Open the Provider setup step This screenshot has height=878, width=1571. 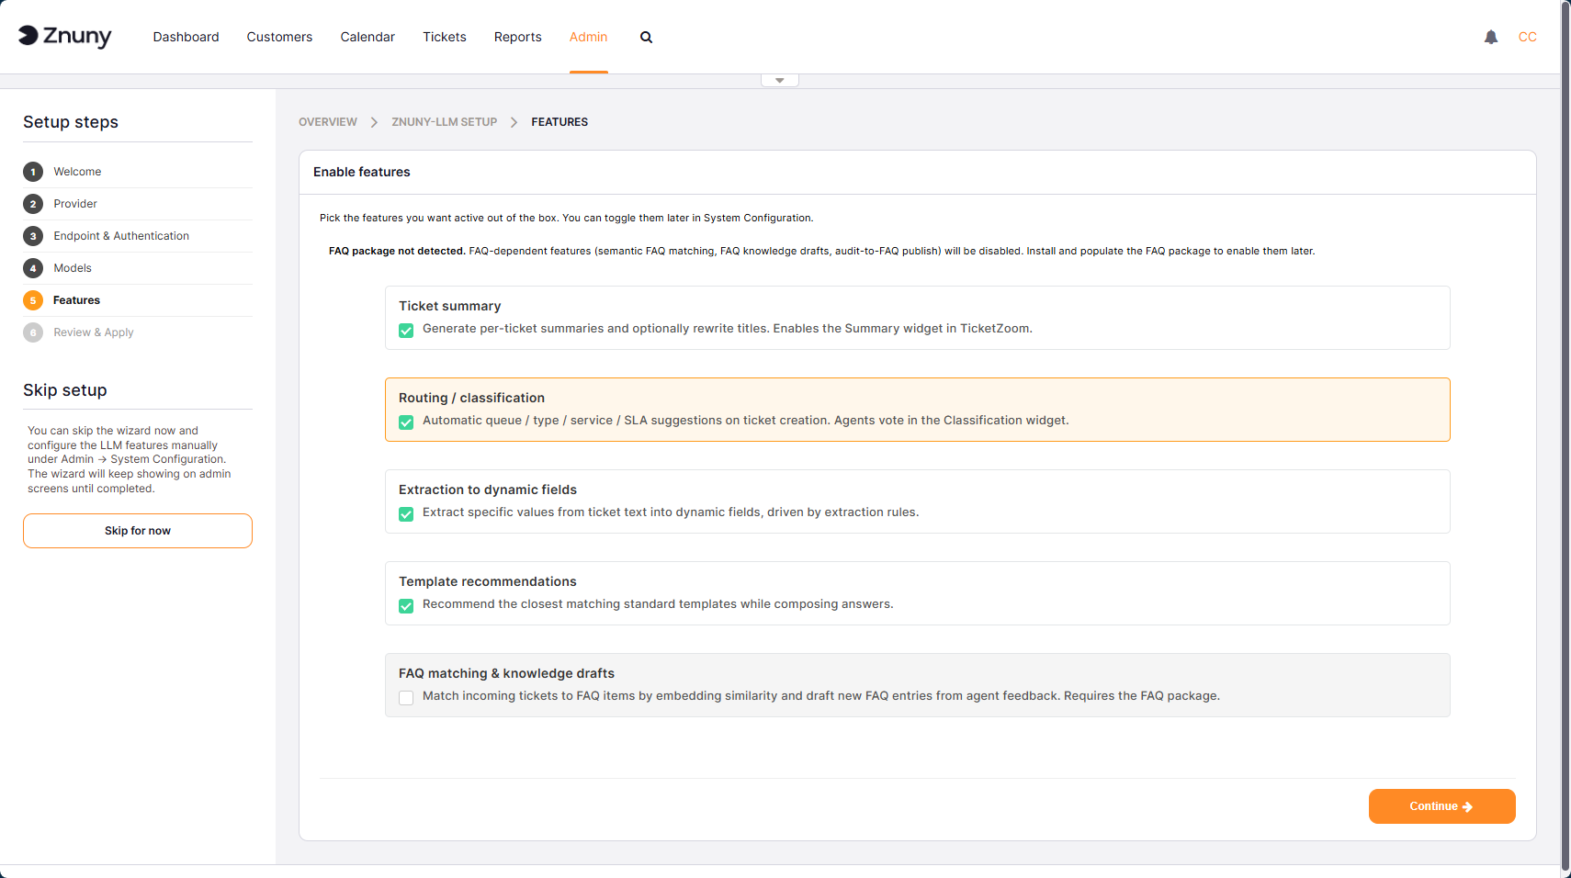(x=75, y=204)
